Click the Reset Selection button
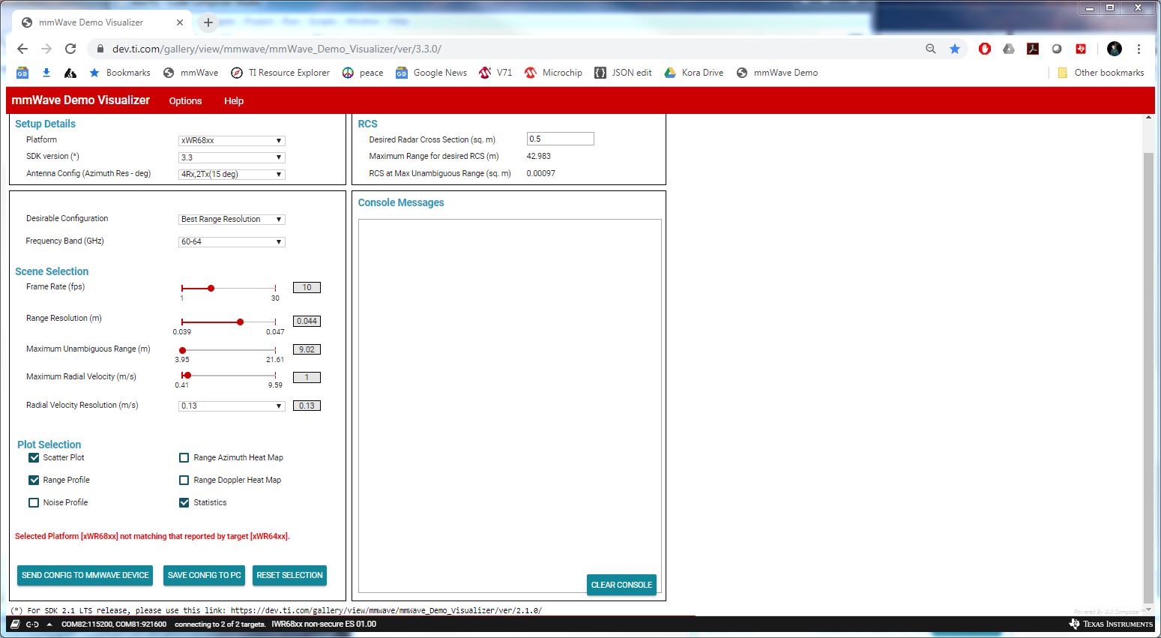1161x638 pixels. point(289,575)
